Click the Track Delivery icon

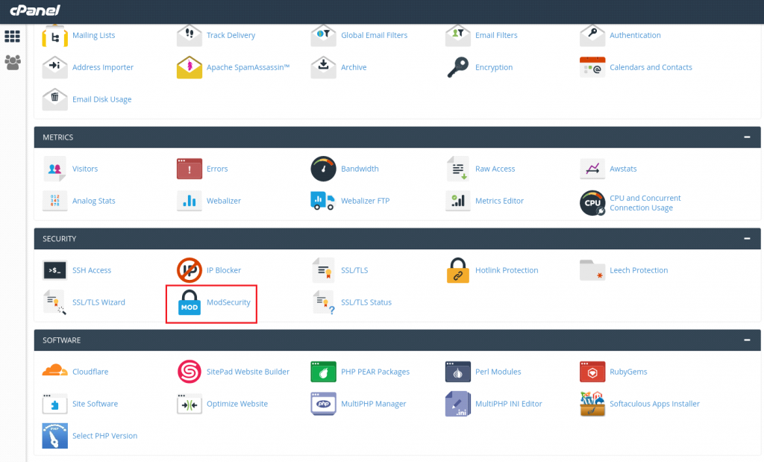point(189,36)
